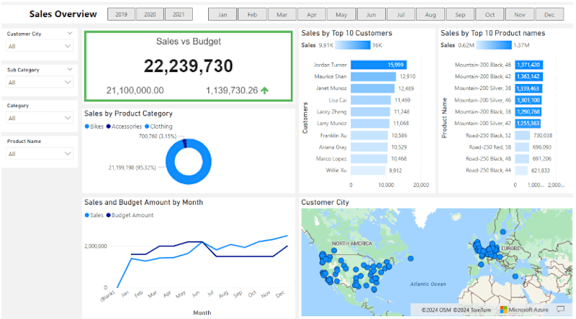
Task: Filter by month Sep
Action: [x=460, y=14]
